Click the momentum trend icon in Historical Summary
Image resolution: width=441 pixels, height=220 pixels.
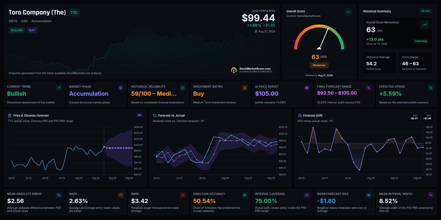[x=424, y=25]
